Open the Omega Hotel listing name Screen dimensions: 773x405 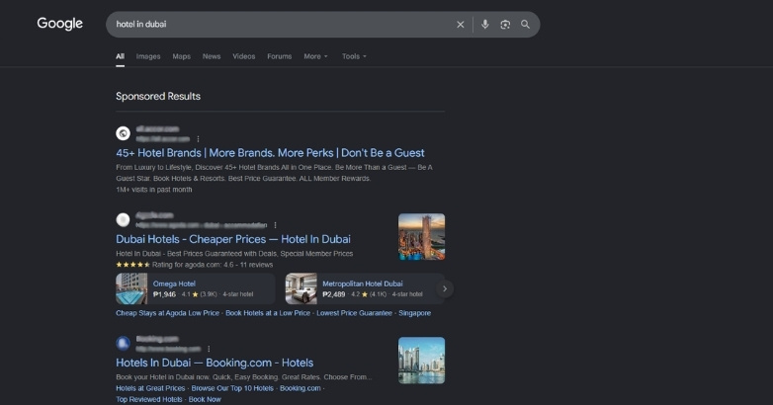[x=174, y=283]
